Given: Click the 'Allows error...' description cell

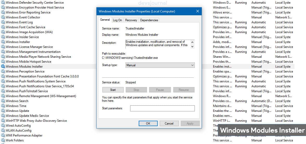Looking at the screenshot, I should tap(222, 12).
